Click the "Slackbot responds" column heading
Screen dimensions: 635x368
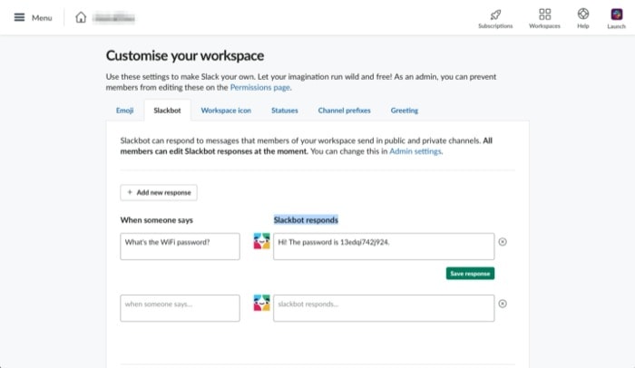coord(306,220)
